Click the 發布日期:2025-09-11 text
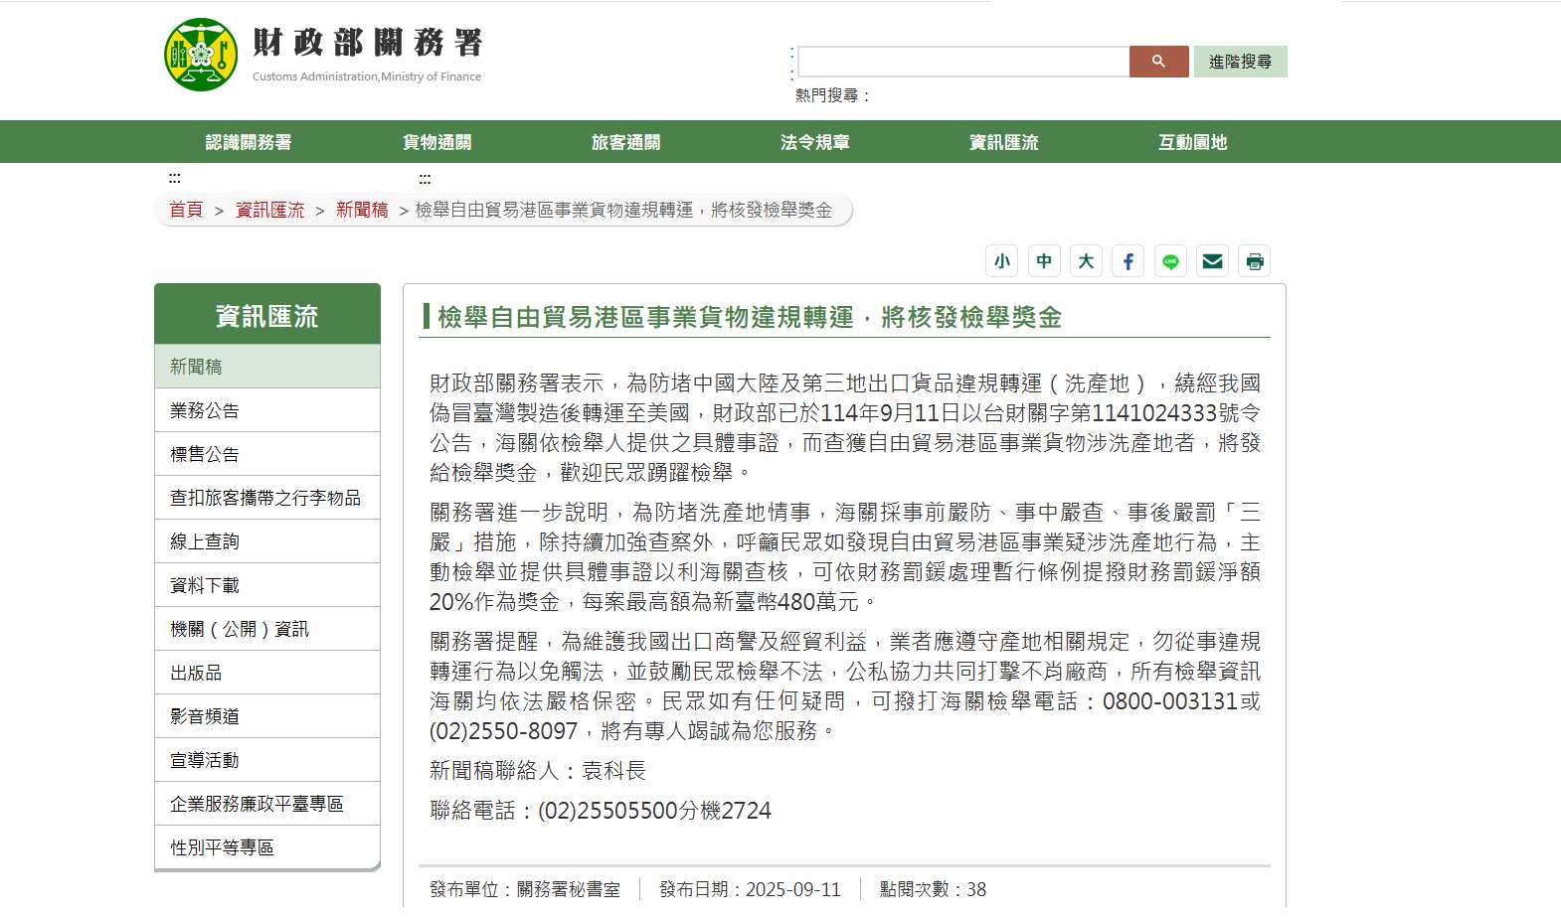Viewport: 1561px width, 917px height. tap(750, 889)
